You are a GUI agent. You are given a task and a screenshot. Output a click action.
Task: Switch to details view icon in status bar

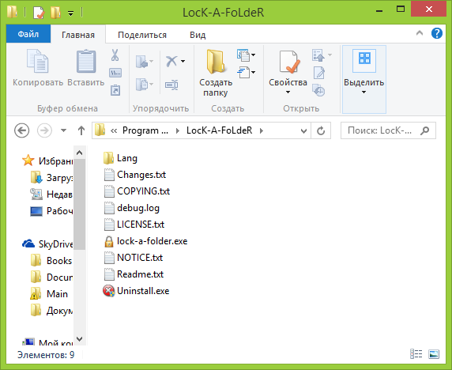pyautogui.click(x=416, y=354)
